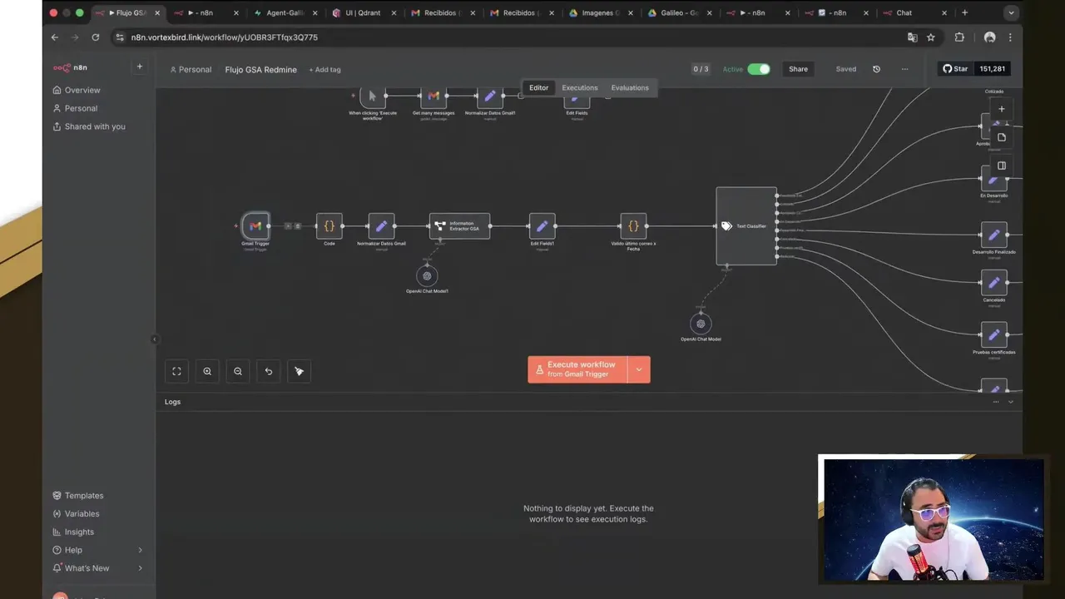Open Variables in the sidebar
Viewport: 1065px width, 599px height.
[x=82, y=513]
